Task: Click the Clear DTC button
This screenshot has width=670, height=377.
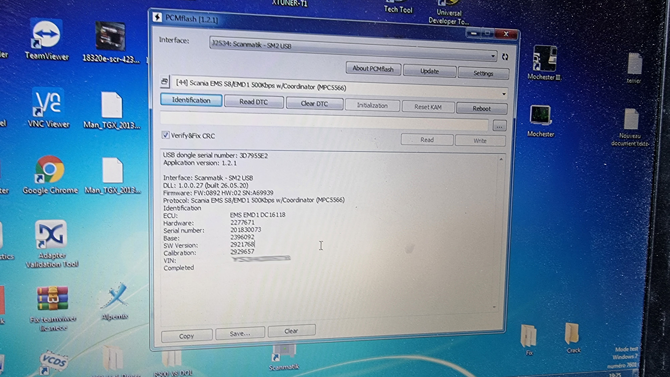Action: (x=314, y=104)
